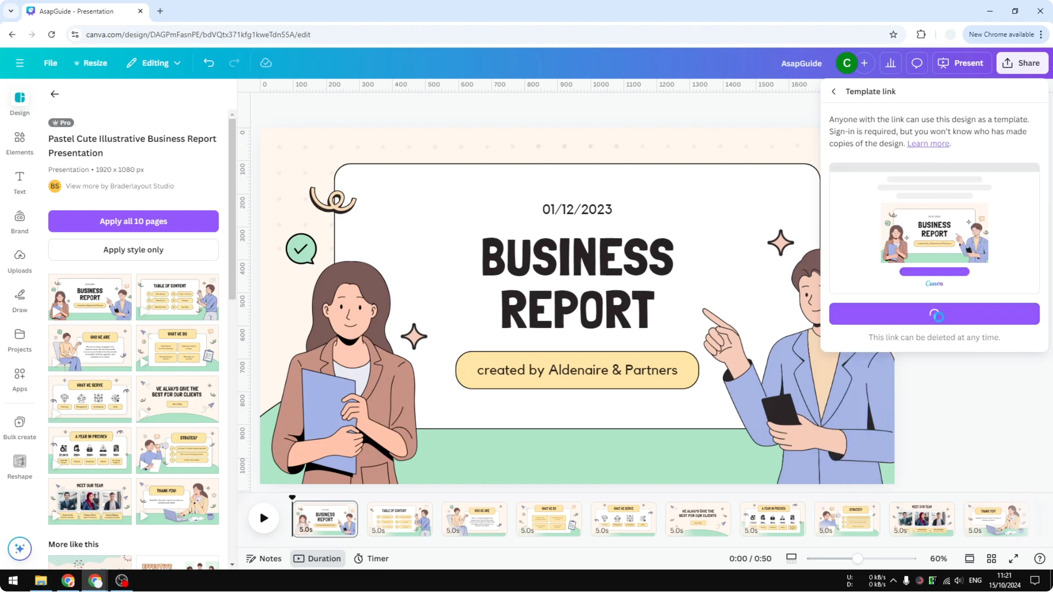The image size is (1053, 592).
Task: Adjust the zoom level slider
Action: (x=858, y=558)
